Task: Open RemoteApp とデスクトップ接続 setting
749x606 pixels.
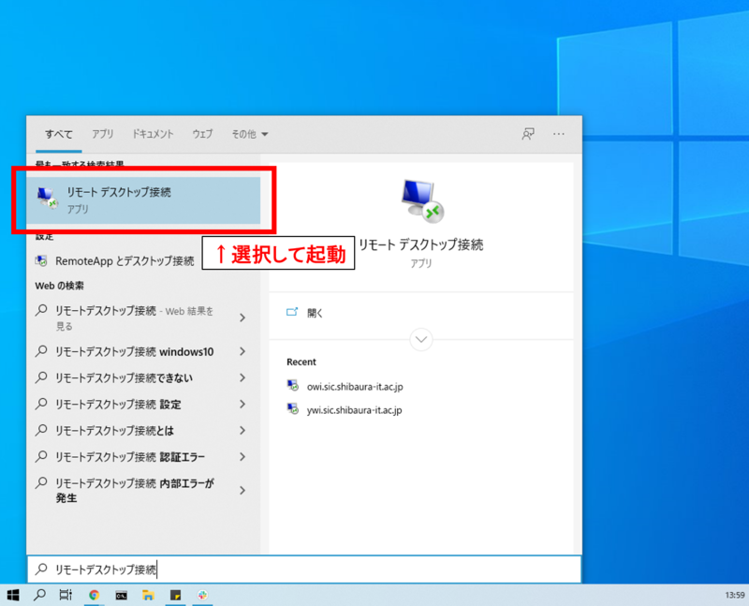Action: [x=114, y=261]
